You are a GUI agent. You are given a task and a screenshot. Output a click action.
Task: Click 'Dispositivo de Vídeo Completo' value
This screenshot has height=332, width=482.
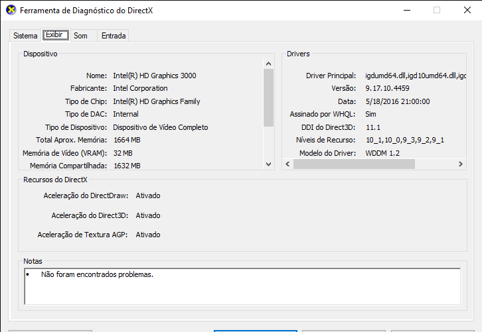(161, 127)
